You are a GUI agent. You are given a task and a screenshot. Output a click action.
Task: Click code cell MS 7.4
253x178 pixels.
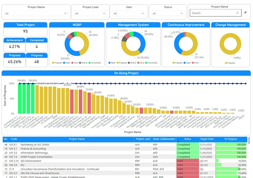point(13,157)
